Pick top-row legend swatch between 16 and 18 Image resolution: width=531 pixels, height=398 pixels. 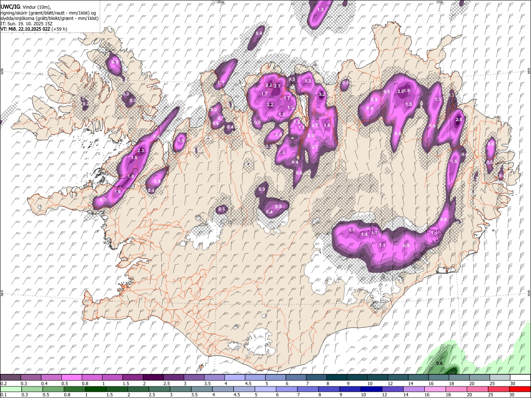[438, 378]
